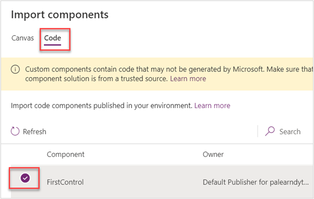Click the Refresh button label

35,132
